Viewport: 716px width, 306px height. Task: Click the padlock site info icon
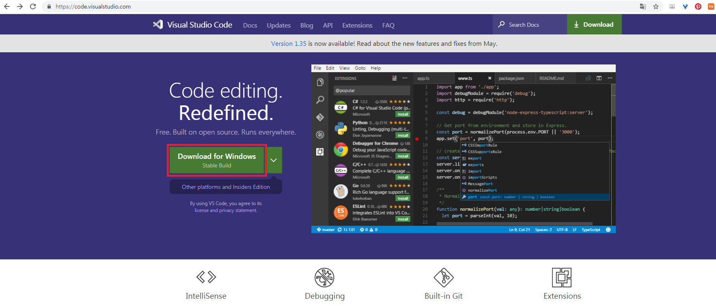[49, 6]
